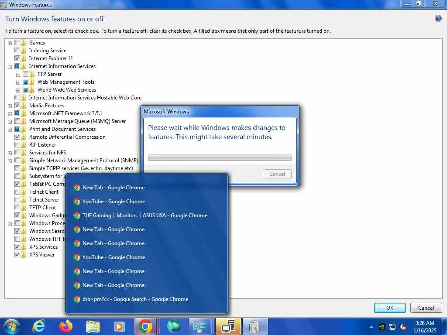Expand World Wide Web Services node
This screenshot has height=335, width=447.
pyautogui.click(x=18, y=90)
